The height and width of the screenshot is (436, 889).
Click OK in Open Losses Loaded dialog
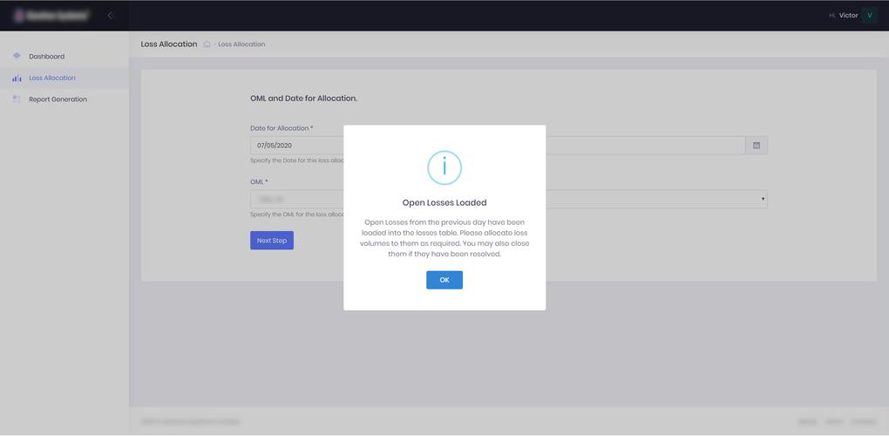pos(444,280)
